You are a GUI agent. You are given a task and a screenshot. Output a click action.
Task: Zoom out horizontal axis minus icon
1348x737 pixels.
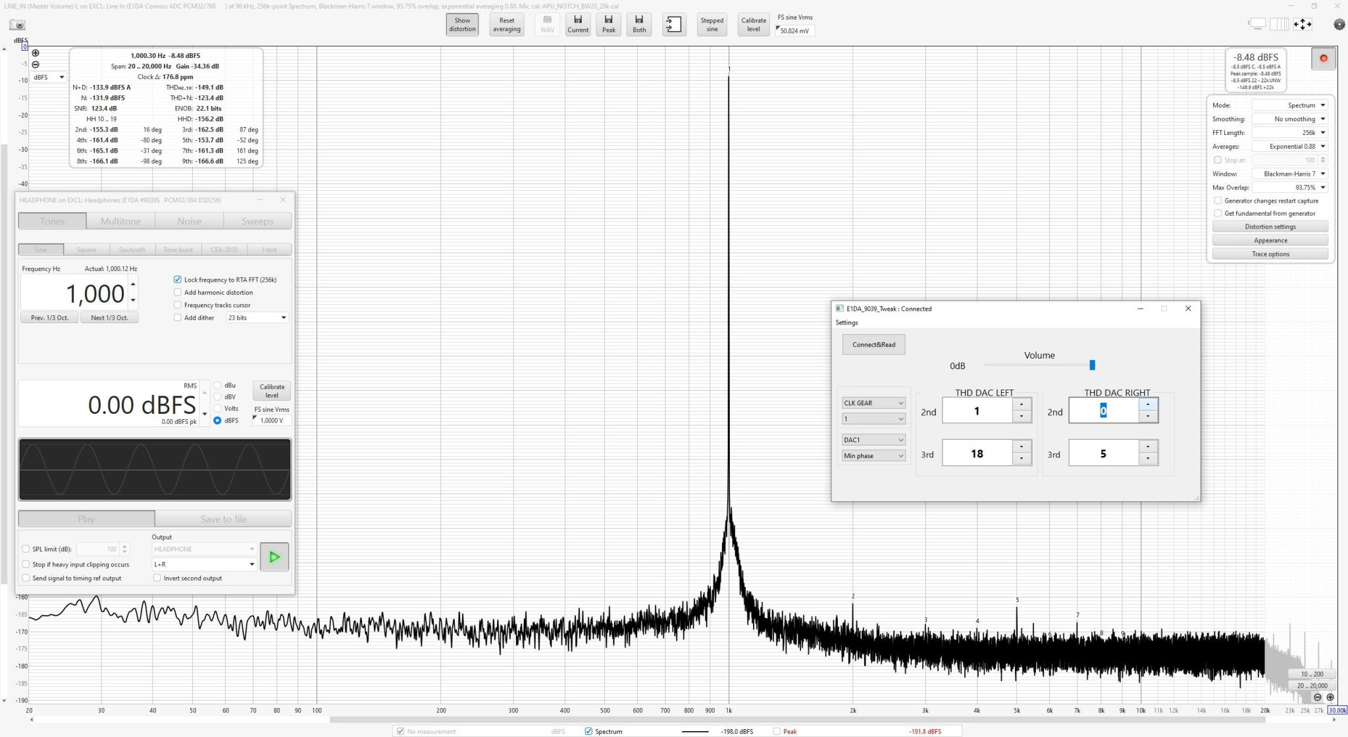pyautogui.click(x=1317, y=697)
